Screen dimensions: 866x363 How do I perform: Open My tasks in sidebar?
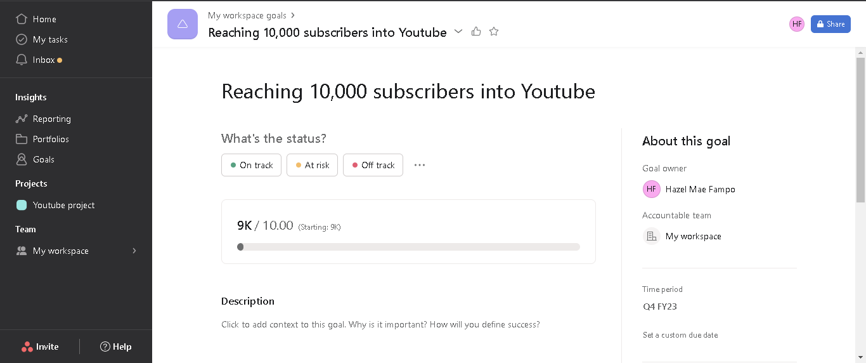(x=50, y=39)
